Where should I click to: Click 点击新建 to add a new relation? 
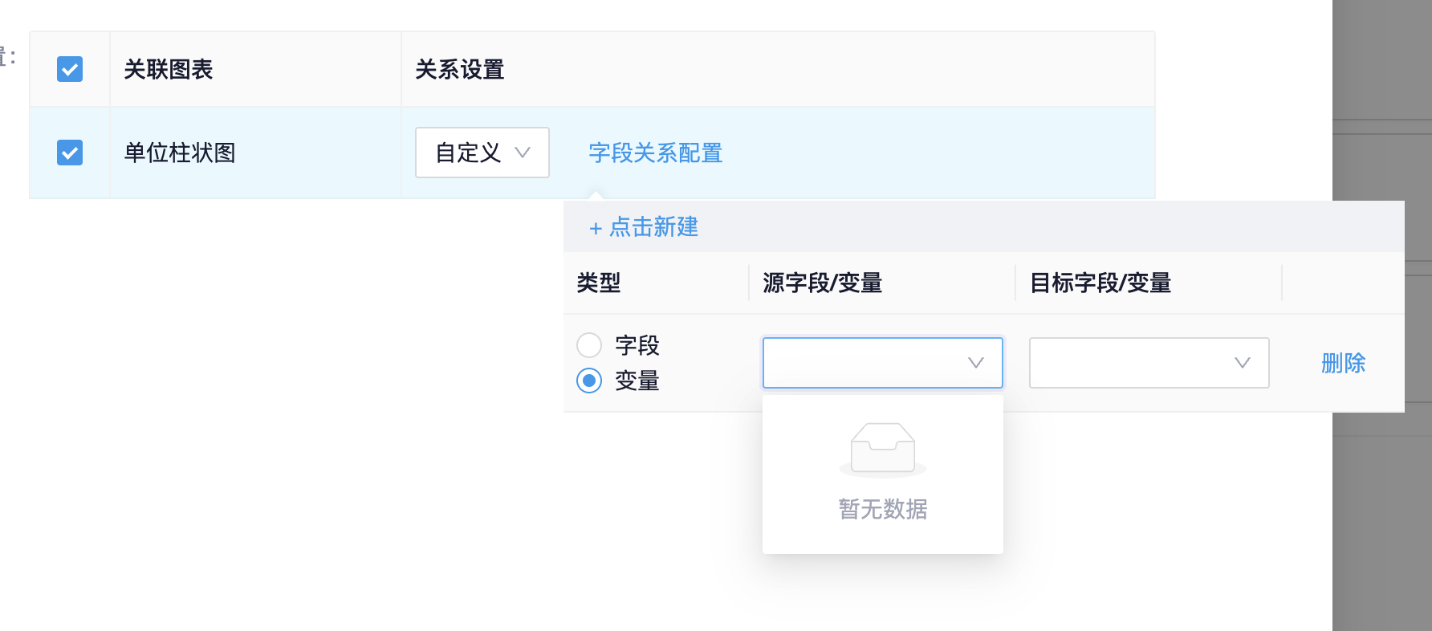pos(652,228)
